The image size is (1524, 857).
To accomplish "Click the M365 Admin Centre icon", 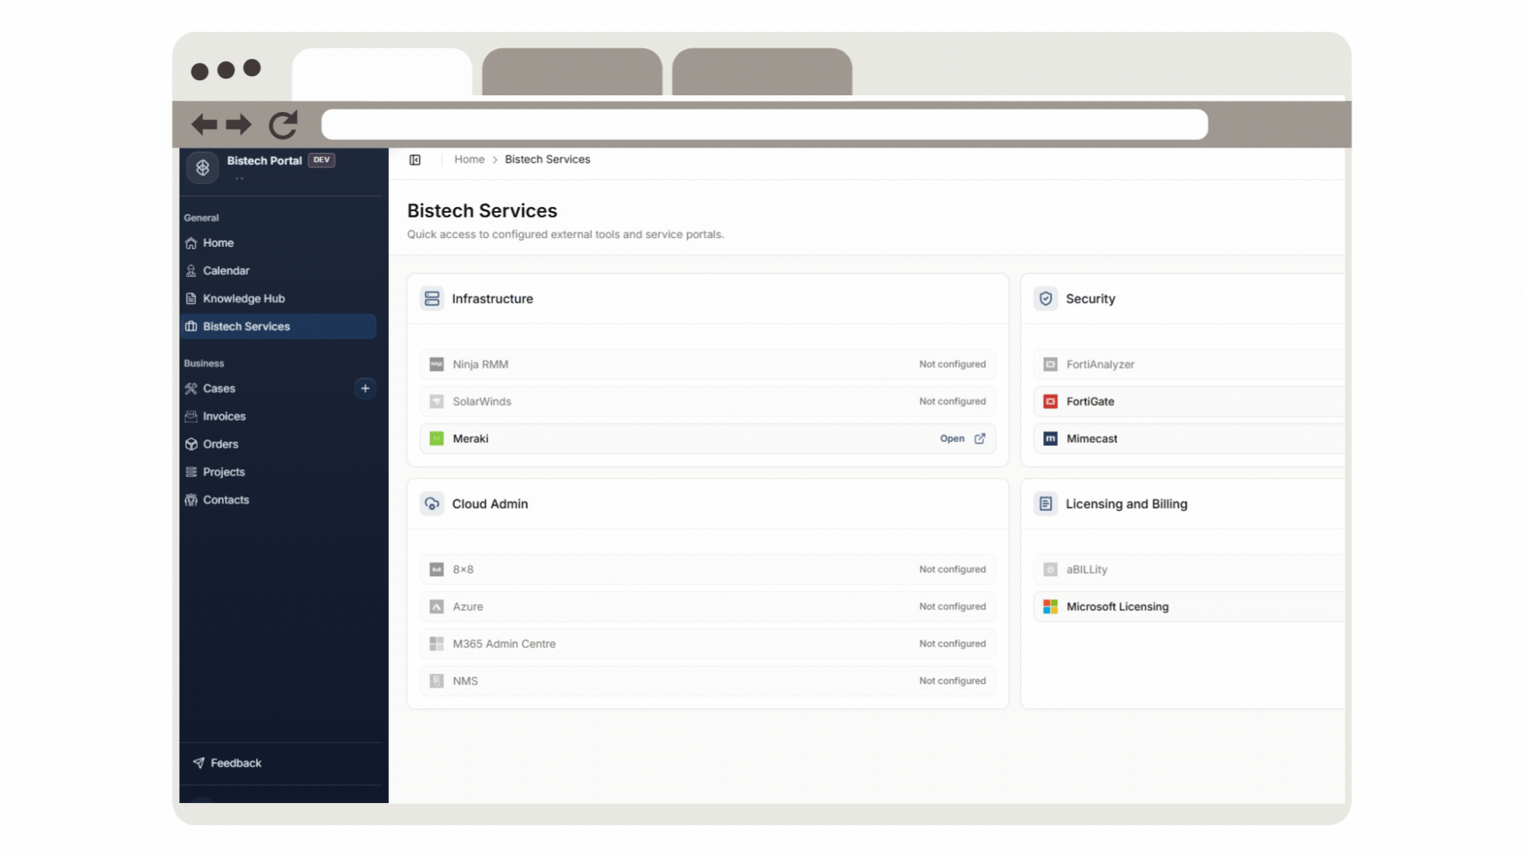I will coord(437,644).
